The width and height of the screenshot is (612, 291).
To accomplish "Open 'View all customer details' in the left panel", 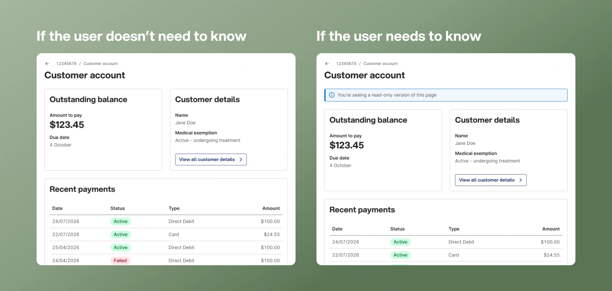I will click(x=211, y=160).
